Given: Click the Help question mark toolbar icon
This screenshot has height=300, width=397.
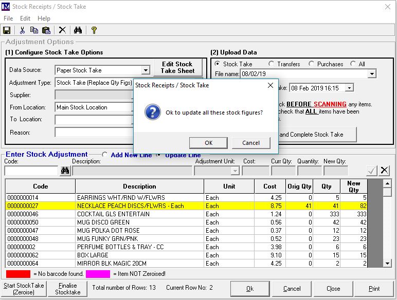Looking at the screenshot, I should tap(94, 30).
